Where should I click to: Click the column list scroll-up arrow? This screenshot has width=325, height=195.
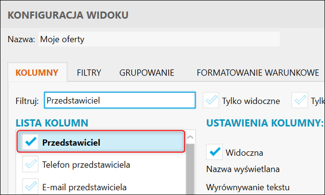[190, 138]
